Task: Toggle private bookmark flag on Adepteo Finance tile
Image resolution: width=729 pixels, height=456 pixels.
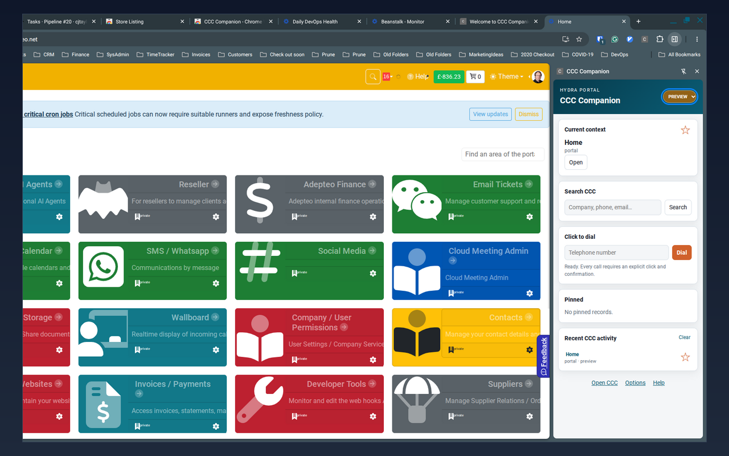Action: (x=294, y=217)
